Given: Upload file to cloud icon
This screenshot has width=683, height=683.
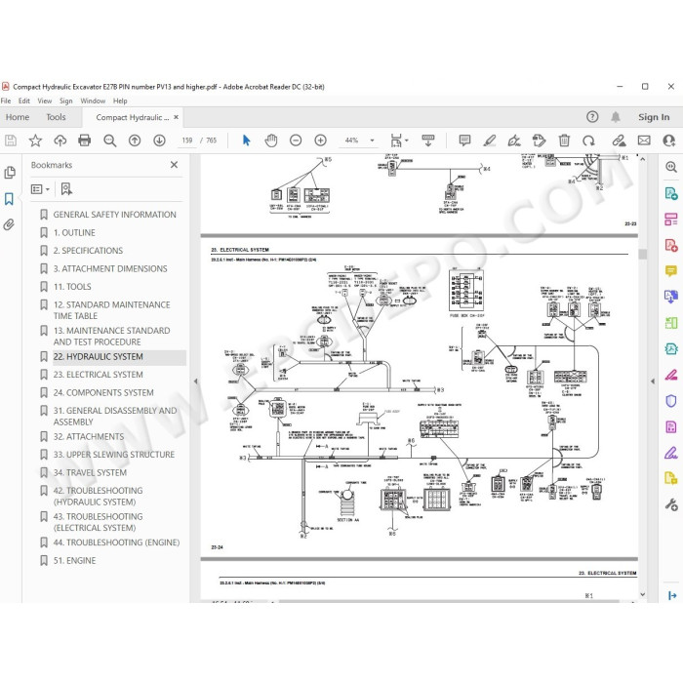Looking at the screenshot, I should pyautogui.click(x=60, y=141).
